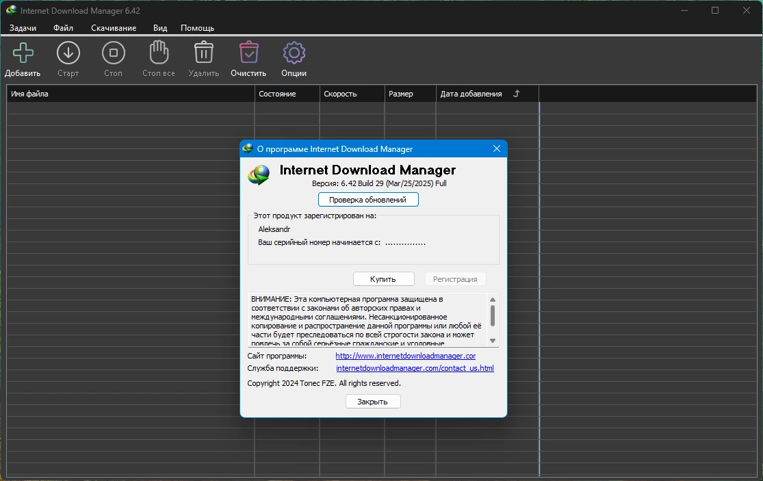Close the About dialog with the X button
This screenshot has width=763, height=481.
pyautogui.click(x=496, y=149)
